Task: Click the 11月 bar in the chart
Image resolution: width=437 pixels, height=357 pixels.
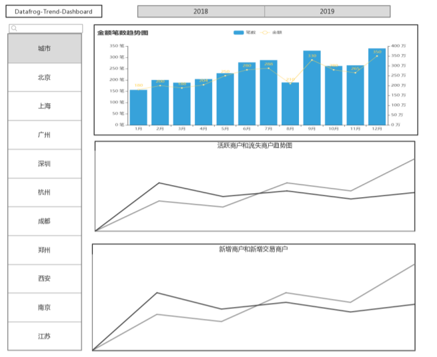Action: [356, 95]
